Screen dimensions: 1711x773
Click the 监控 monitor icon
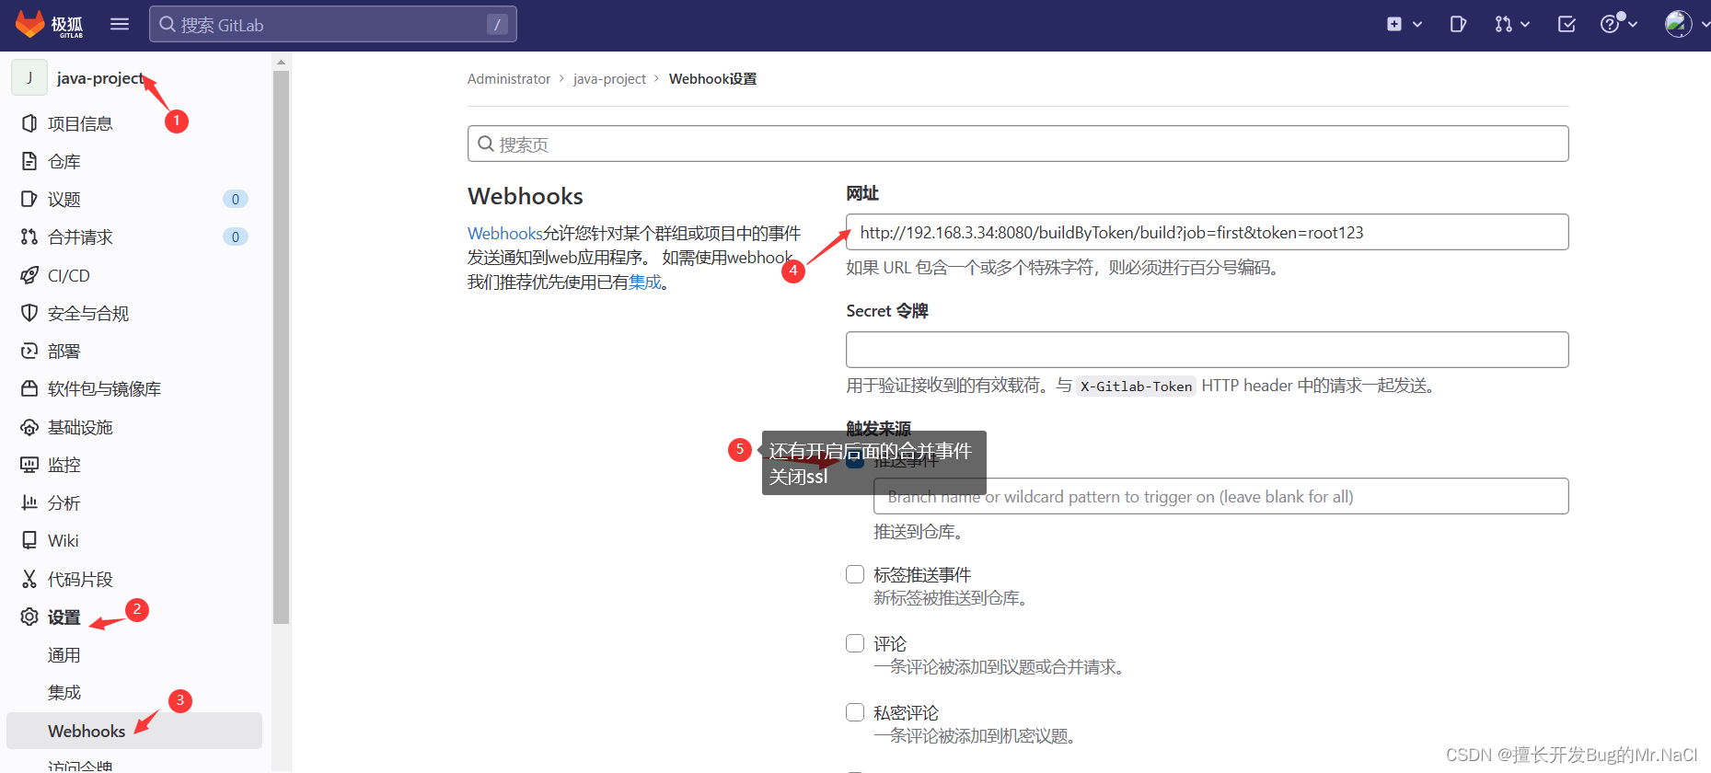(x=29, y=465)
